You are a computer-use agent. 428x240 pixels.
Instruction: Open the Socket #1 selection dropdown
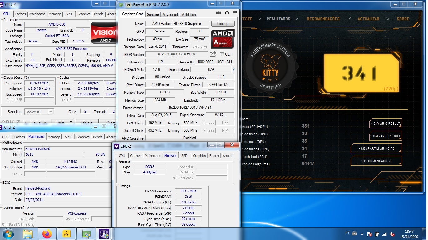click(x=39, y=112)
